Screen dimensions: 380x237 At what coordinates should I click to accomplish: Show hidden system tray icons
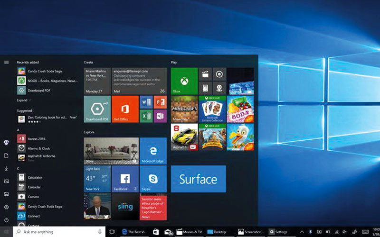point(302,232)
